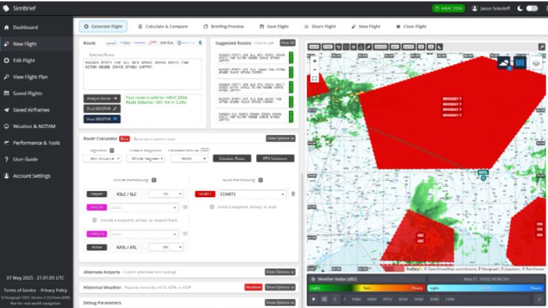The image size is (548, 308).
Task: Open the SIGMETS avoid dropdown
Action: click(251, 194)
